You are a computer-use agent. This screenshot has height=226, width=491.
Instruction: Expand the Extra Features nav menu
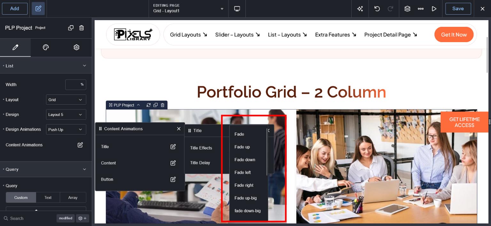pyautogui.click(x=336, y=34)
